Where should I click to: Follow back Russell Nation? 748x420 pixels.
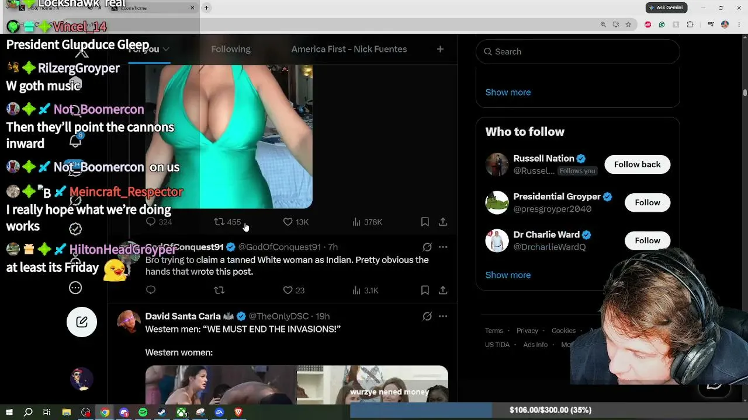point(637,164)
